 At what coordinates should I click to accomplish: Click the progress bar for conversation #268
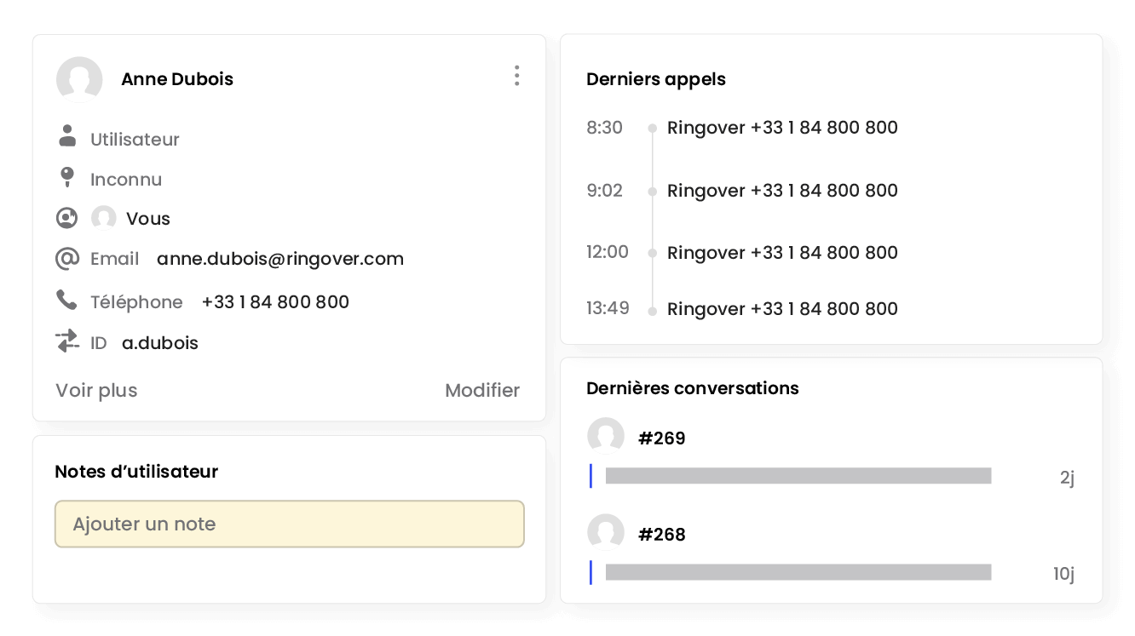click(x=797, y=572)
